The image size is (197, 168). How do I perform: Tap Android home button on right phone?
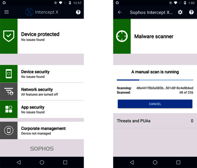click(x=155, y=163)
